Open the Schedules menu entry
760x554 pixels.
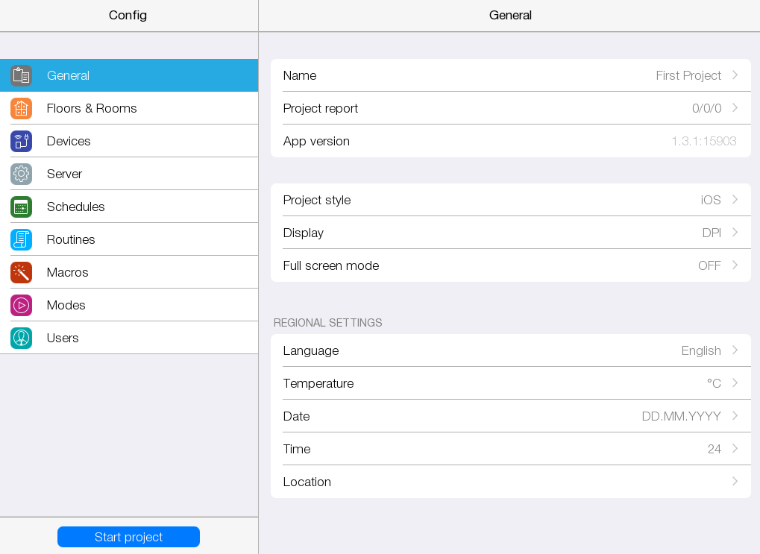pos(76,207)
